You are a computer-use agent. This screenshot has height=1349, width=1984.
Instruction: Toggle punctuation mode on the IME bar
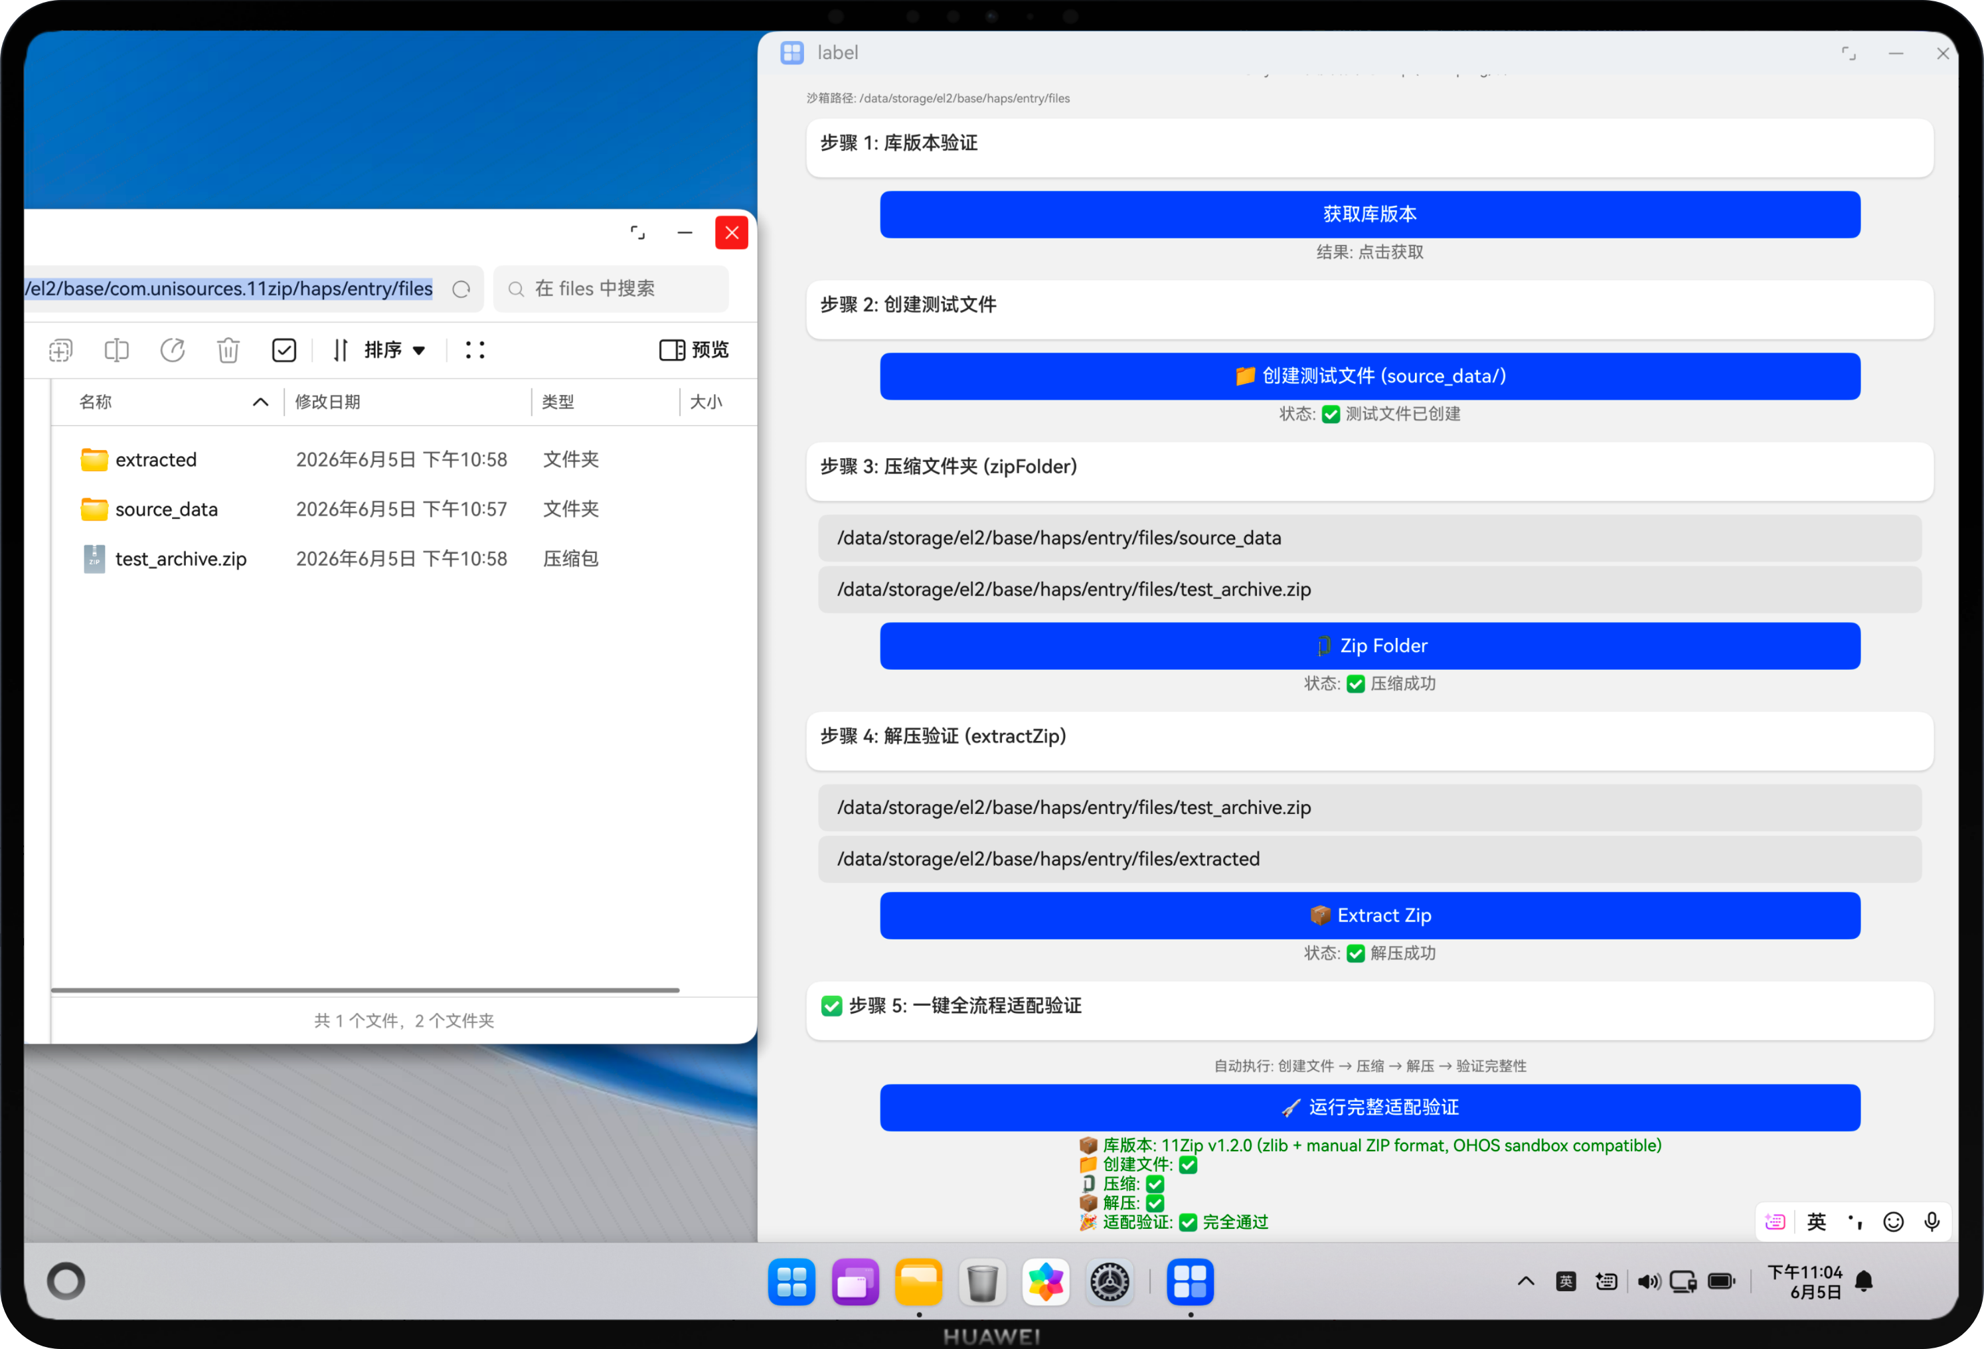[x=1855, y=1222]
